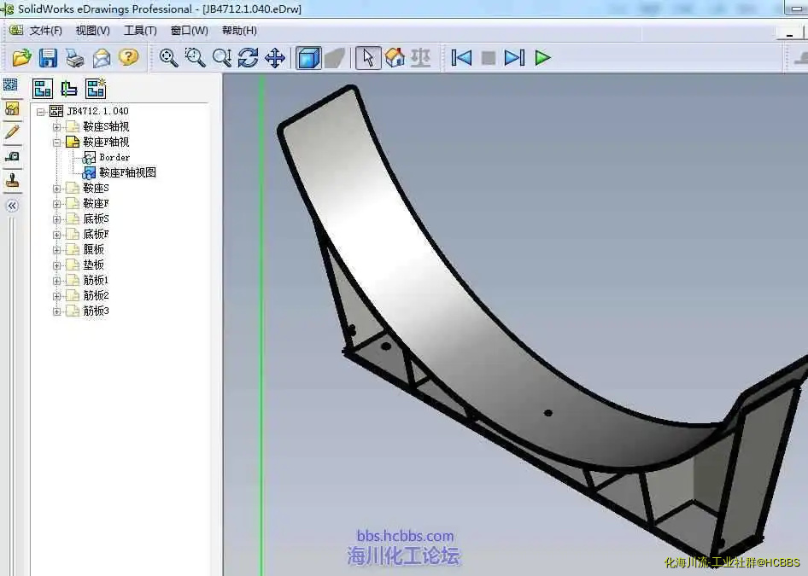This screenshot has height=576, width=808.
Task: Expand the 筋板1 sheet node
Action: (x=57, y=281)
